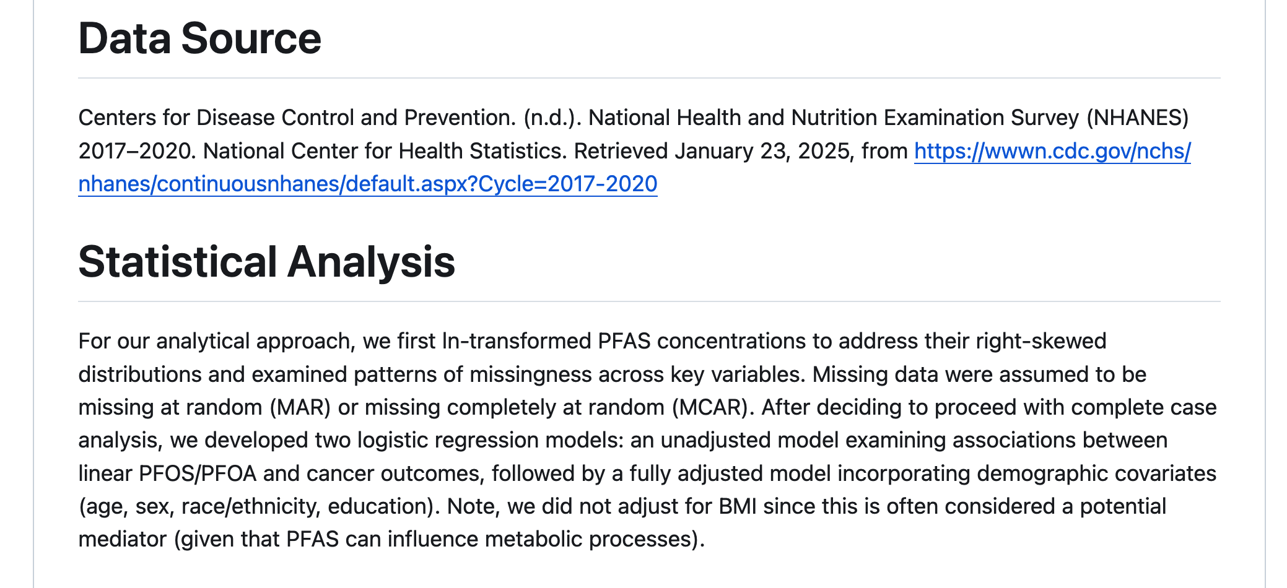The height and width of the screenshot is (588, 1287).
Task: Click the word "BMI"
Action: click(x=738, y=506)
